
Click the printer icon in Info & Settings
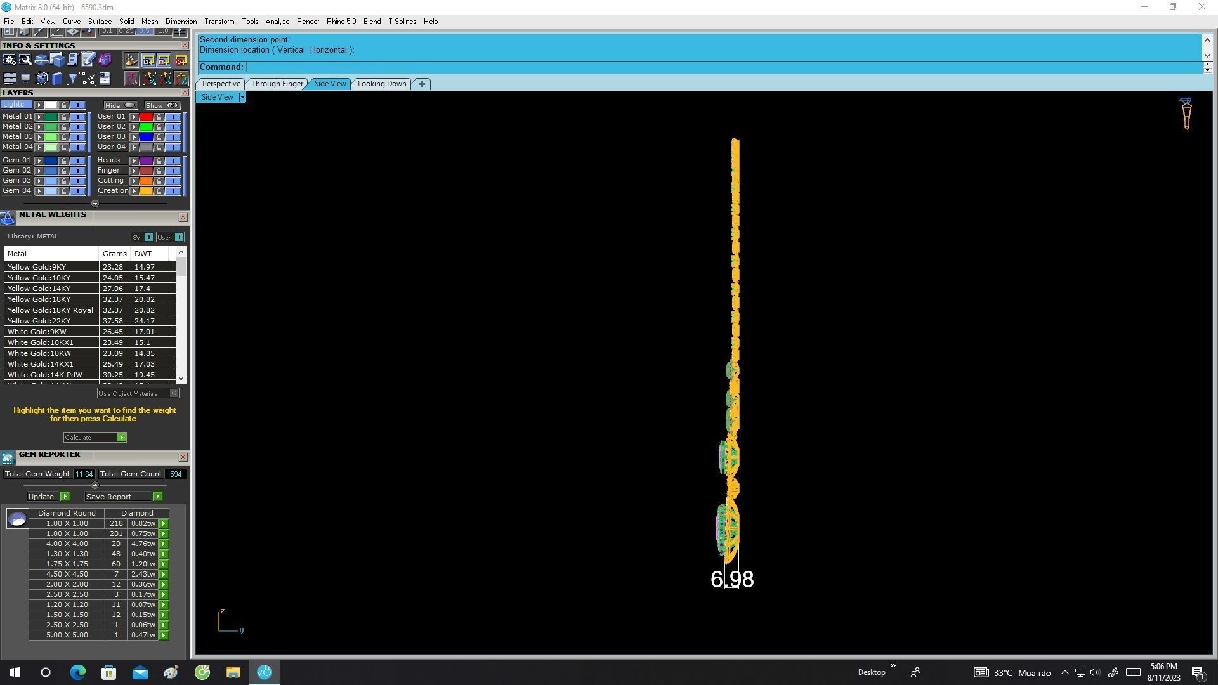pyautogui.click(x=41, y=60)
